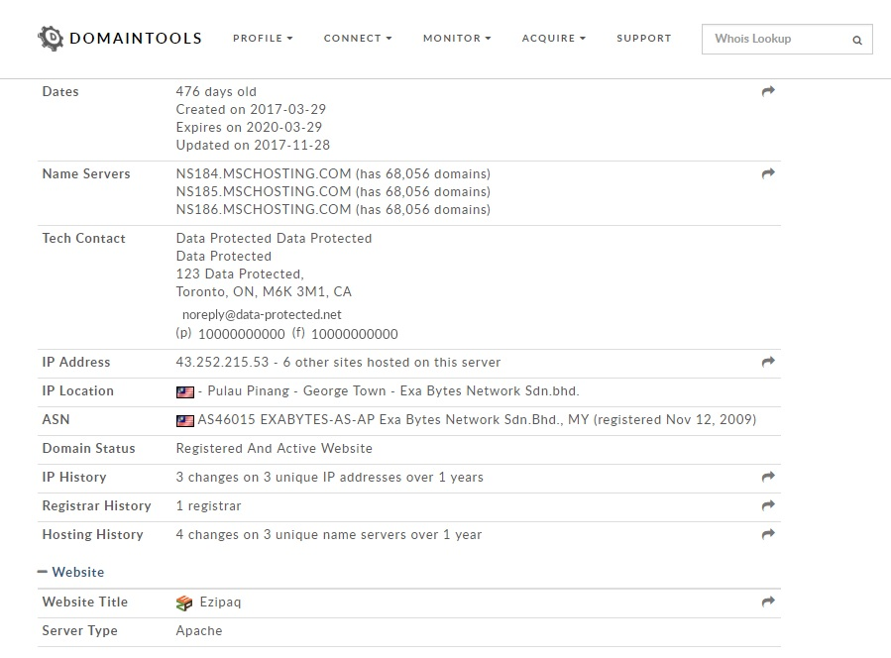Click the 'Name Servers' row label

click(86, 173)
